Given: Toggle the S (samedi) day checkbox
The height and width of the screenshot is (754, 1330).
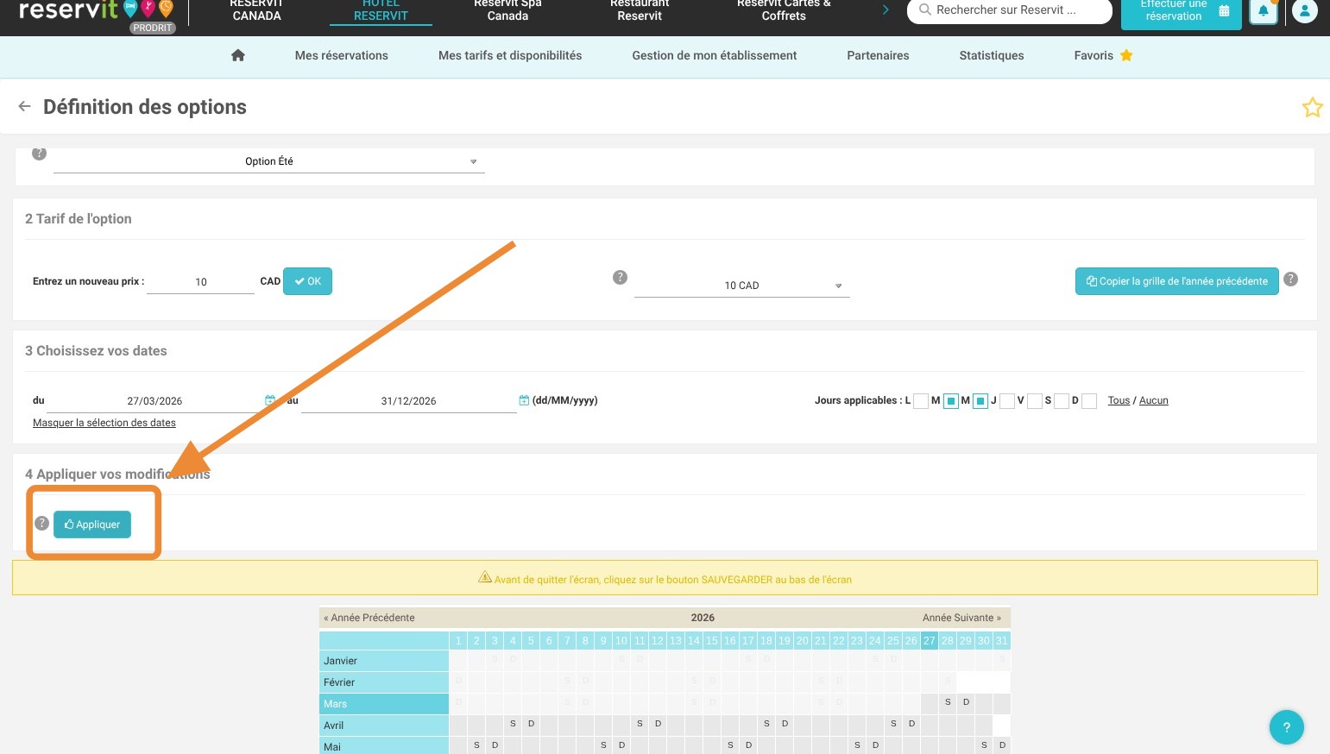Looking at the screenshot, I should tap(1062, 400).
